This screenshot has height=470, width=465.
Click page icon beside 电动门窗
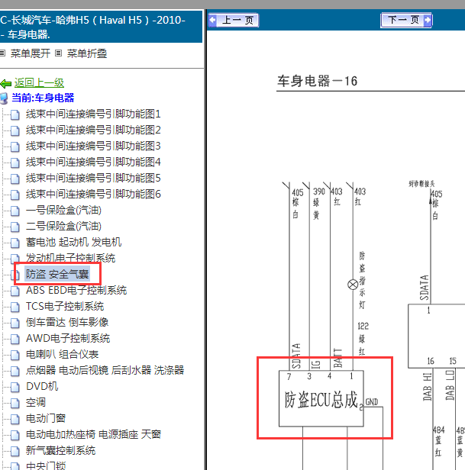tap(15, 419)
